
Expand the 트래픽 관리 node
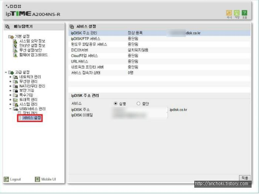tap(10, 100)
